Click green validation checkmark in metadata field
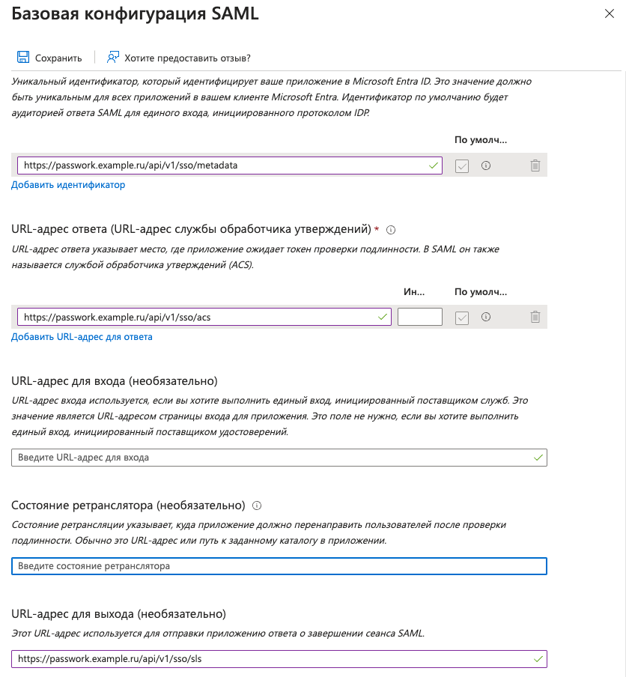Screen dimensions: 626x677 (431, 165)
